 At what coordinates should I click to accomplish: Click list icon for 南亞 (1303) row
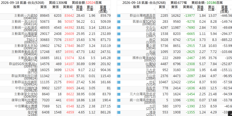coord(119,40)
